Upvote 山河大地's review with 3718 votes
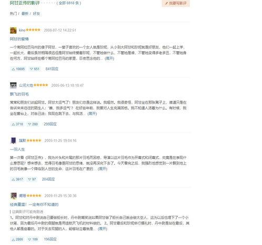 tap(17, 124)
